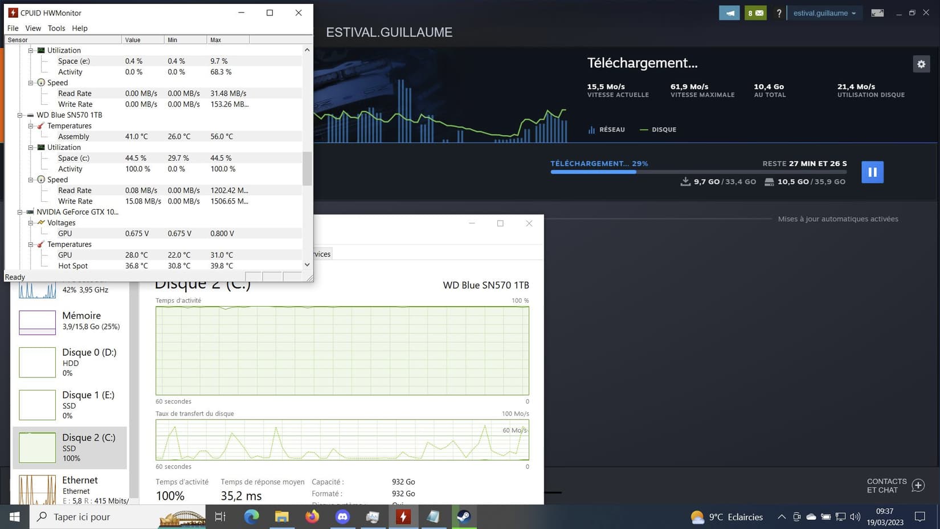This screenshot has height=529, width=940.
Task: Open File menu in HWMonitor
Action: (13, 28)
